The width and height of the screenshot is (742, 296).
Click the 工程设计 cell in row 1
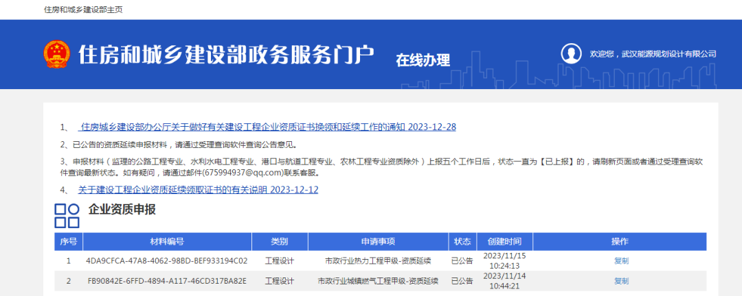(x=280, y=260)
